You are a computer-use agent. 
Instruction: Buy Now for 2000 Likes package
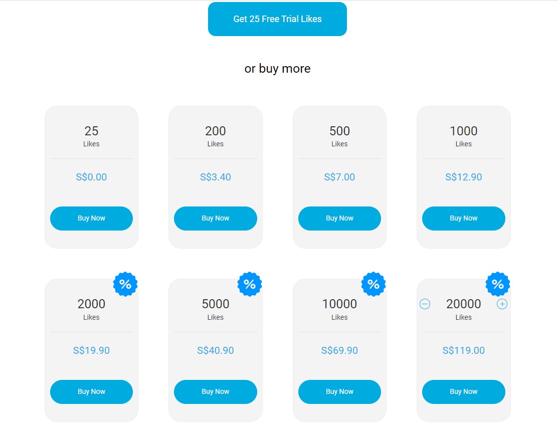pos(91,391)
